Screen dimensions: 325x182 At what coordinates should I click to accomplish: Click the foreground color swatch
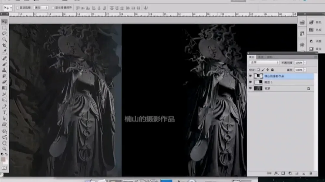click(3, 159)
